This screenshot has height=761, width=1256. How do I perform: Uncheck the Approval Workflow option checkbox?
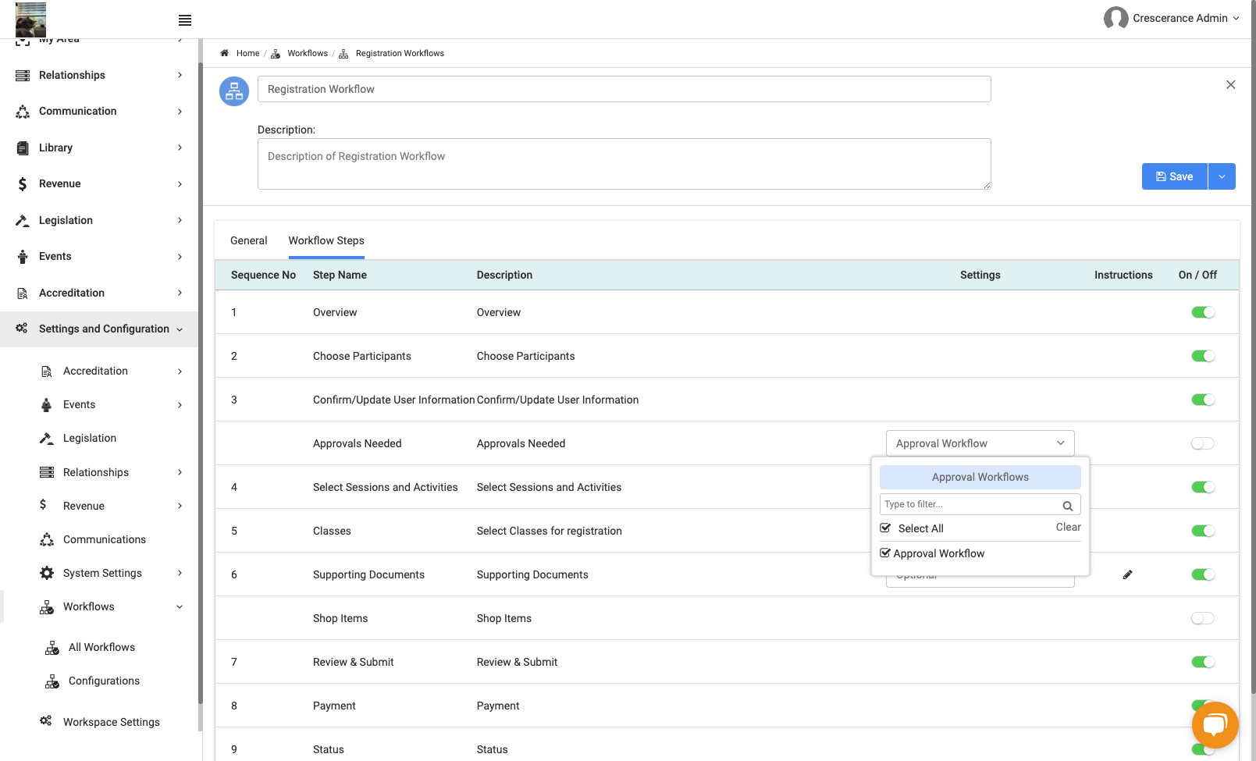point(885,553)
